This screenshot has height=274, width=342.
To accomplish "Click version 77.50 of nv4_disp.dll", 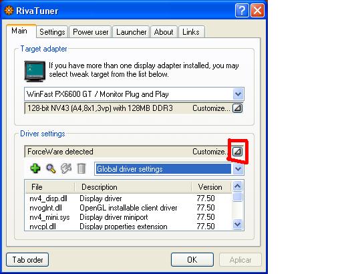I will (x=206, y=198).
